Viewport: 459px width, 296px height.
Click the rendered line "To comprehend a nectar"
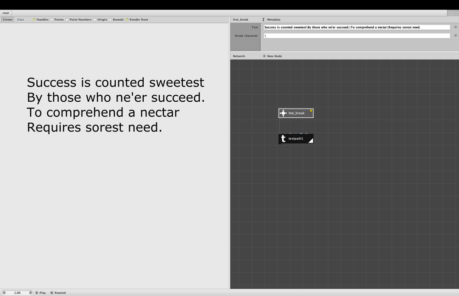(x=103, y=113)
